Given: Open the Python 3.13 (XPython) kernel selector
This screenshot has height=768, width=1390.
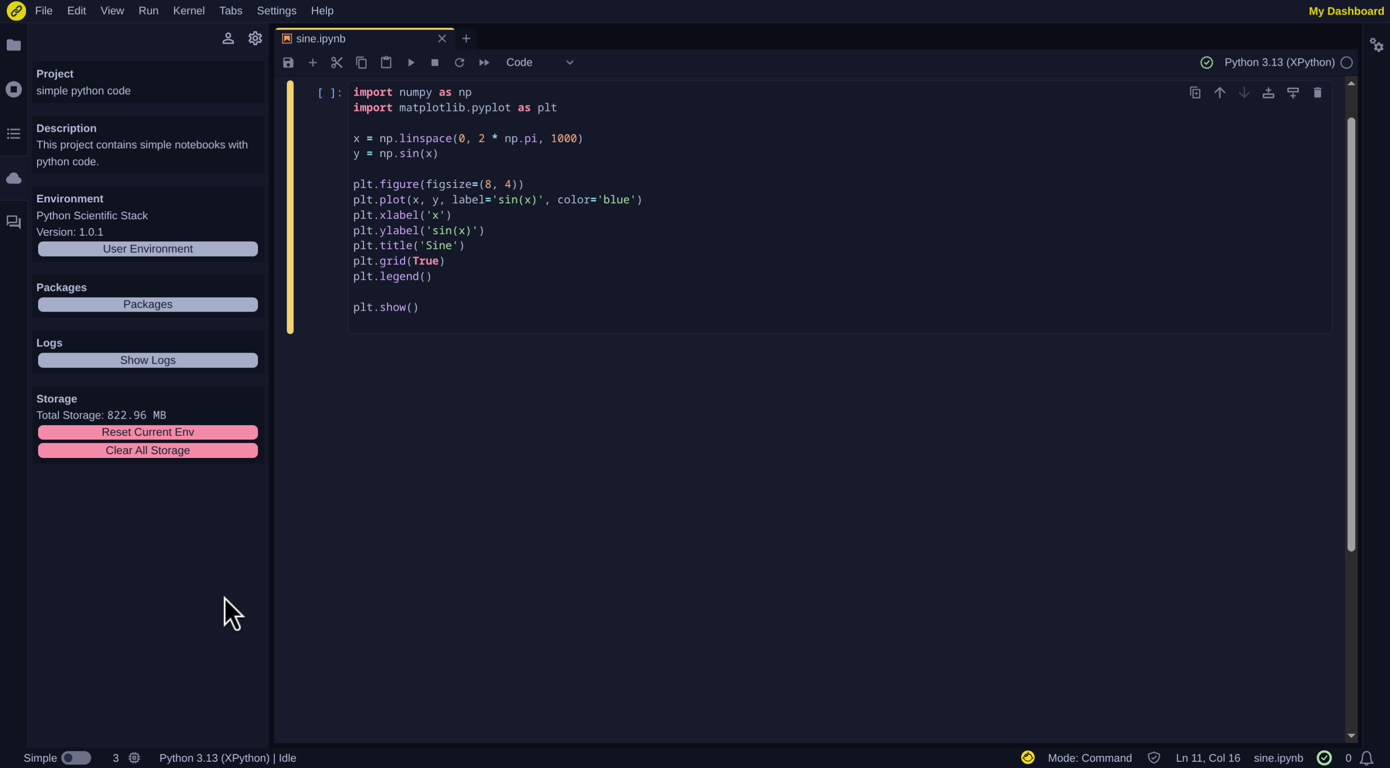Looking at the screenshot, I should (x=1280, y=62).
